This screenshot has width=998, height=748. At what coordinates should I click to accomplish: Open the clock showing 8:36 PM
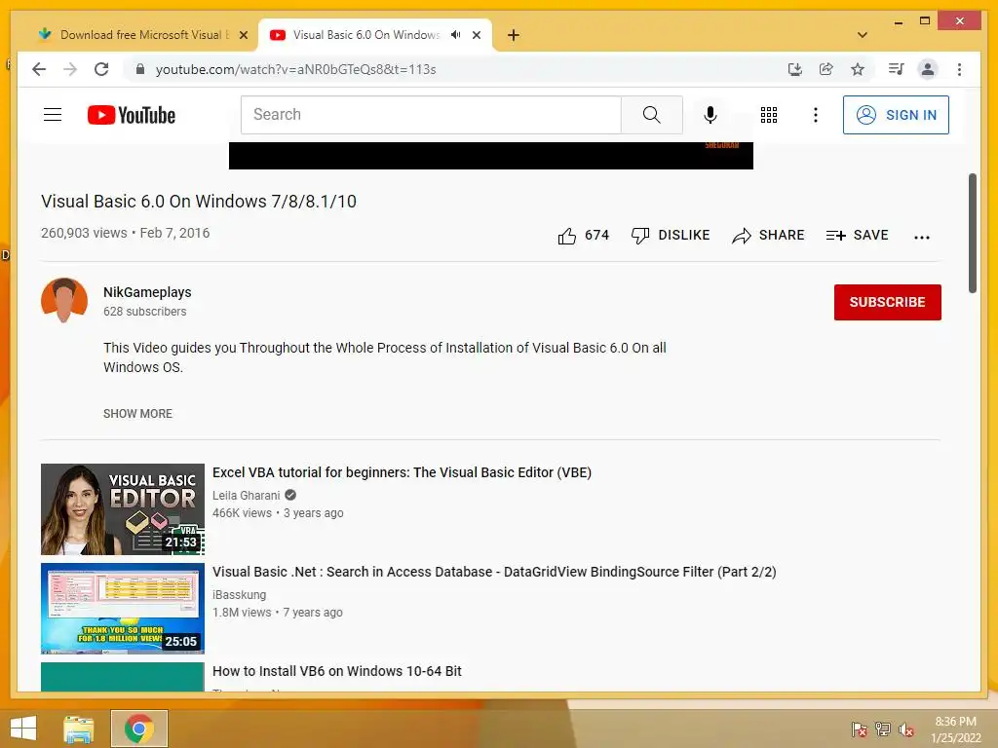[x=955, y=729]
